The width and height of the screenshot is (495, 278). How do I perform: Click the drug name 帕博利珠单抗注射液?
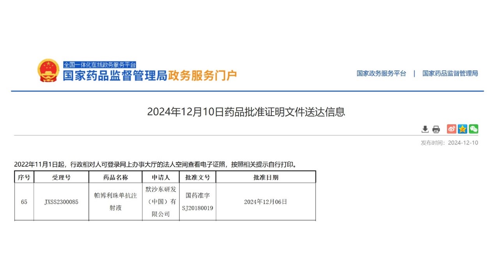pyautogui.click(x=115, y=202)
